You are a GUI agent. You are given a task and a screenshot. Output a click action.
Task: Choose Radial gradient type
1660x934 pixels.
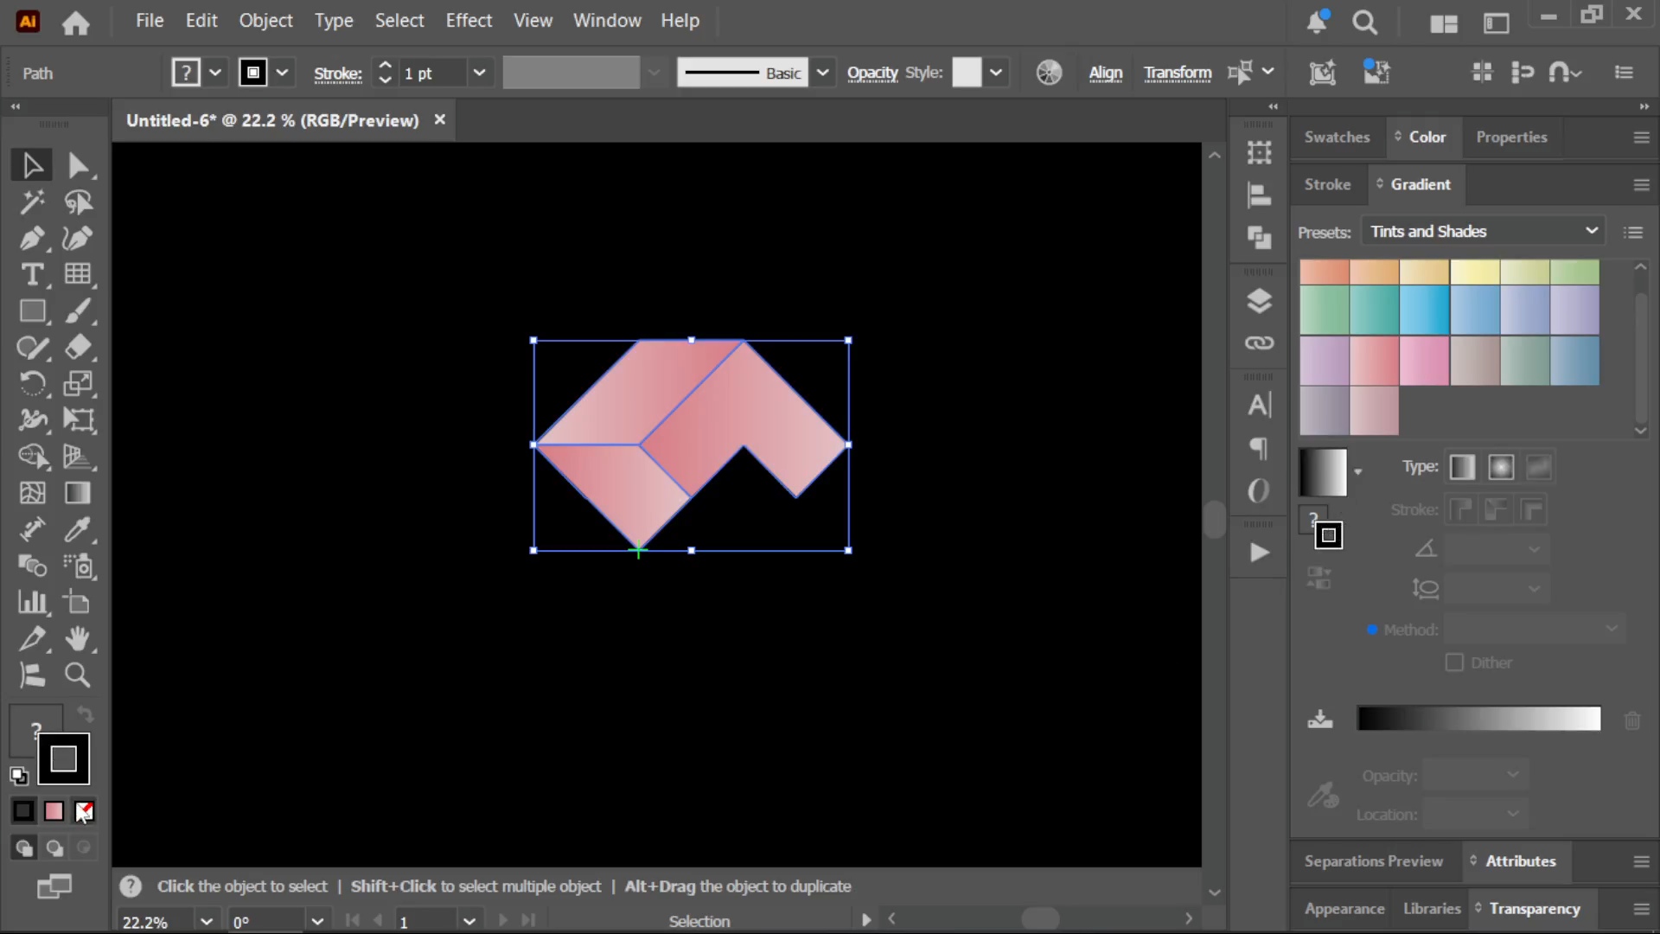click(x=1501, y=467)
